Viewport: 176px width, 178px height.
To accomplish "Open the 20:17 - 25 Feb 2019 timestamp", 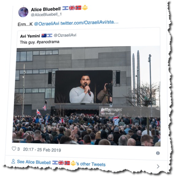I will point(42,150).
